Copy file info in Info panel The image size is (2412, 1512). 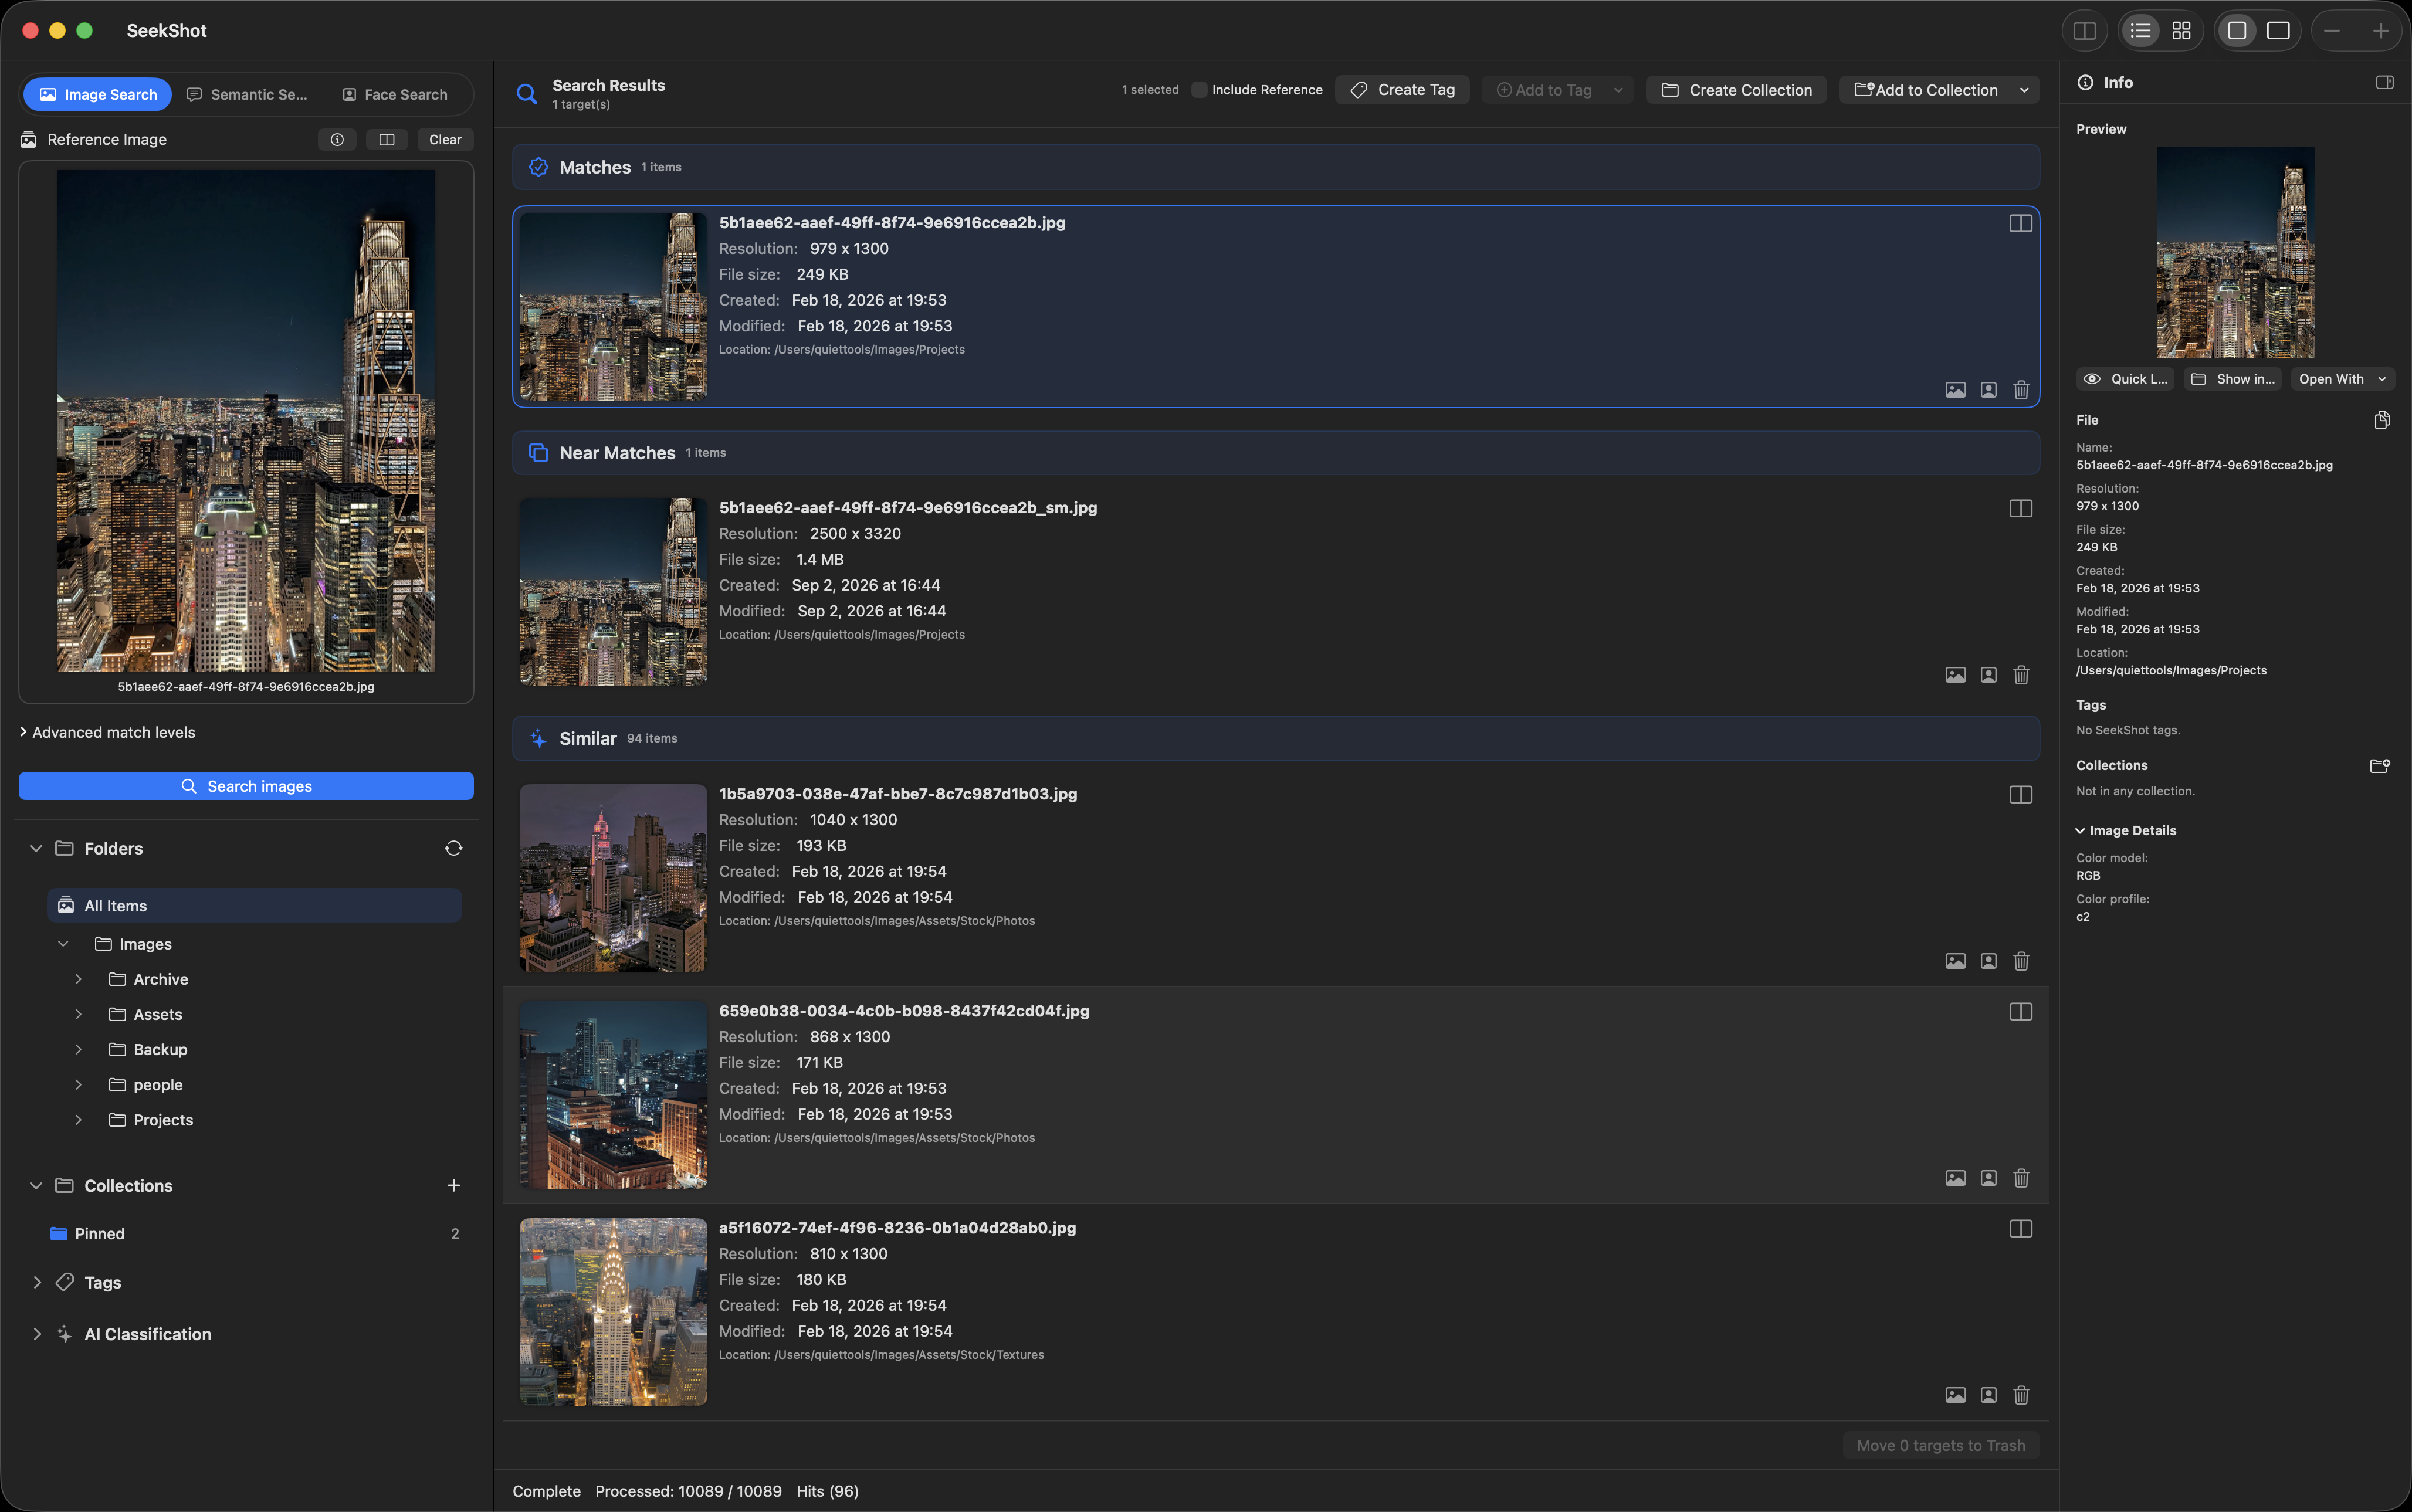click(x=2382, y=420)
